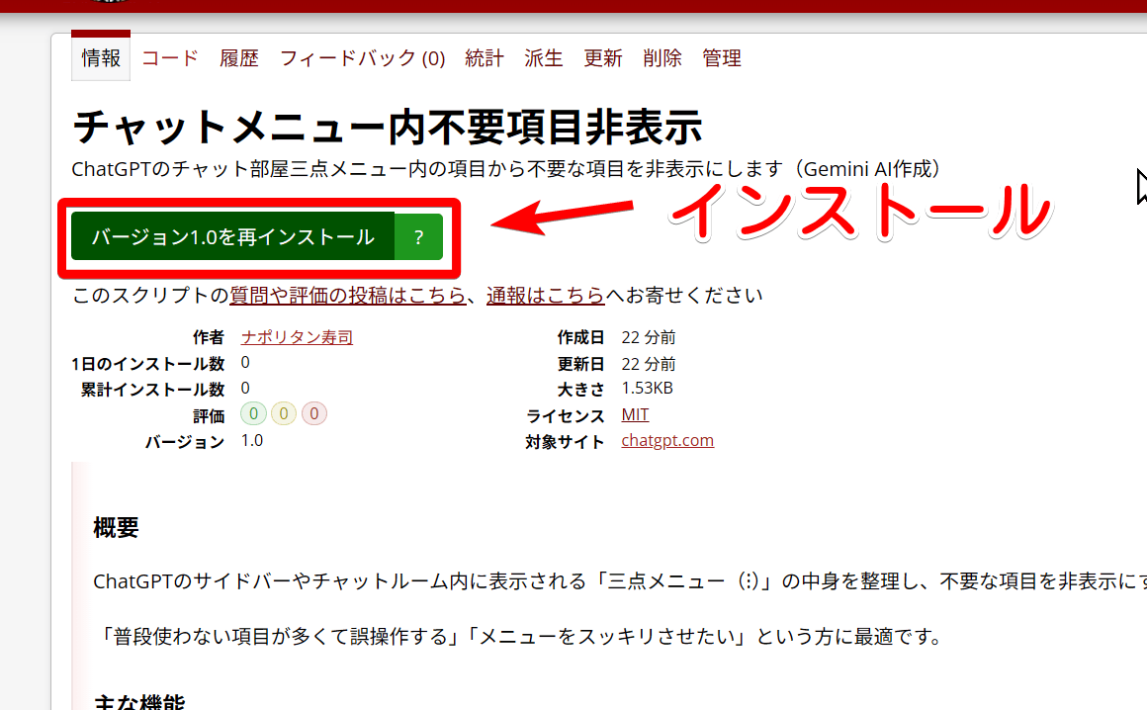This screenshot has width=1147, height=710.
Task: Switch to the コード tab
Action: click(x=170, y=58)
